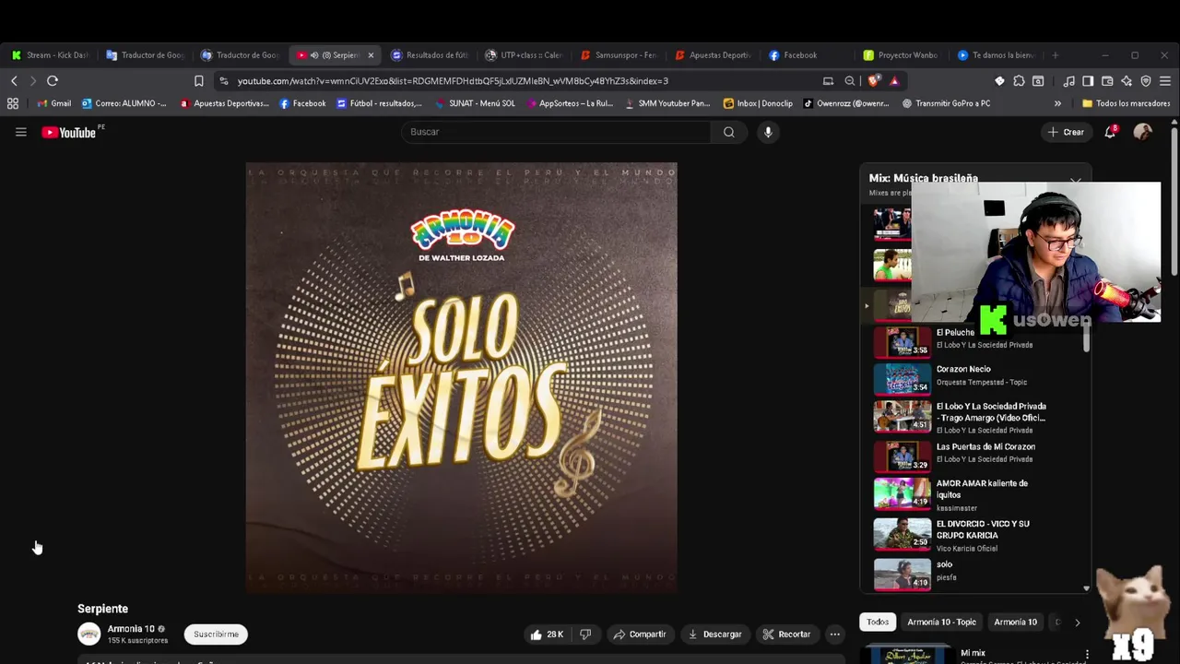Screen dimensions: 1180x664
Task: Switch to the Stream - Kick Dashboard tab
Action: coord(52,55)
